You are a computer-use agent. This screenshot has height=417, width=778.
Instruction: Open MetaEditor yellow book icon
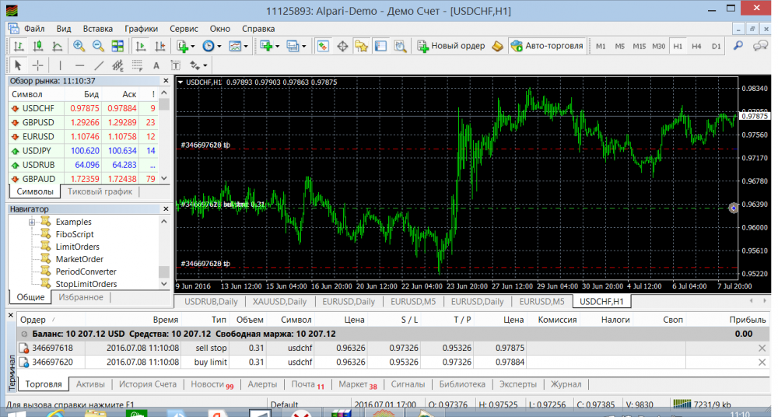(498, 46)
